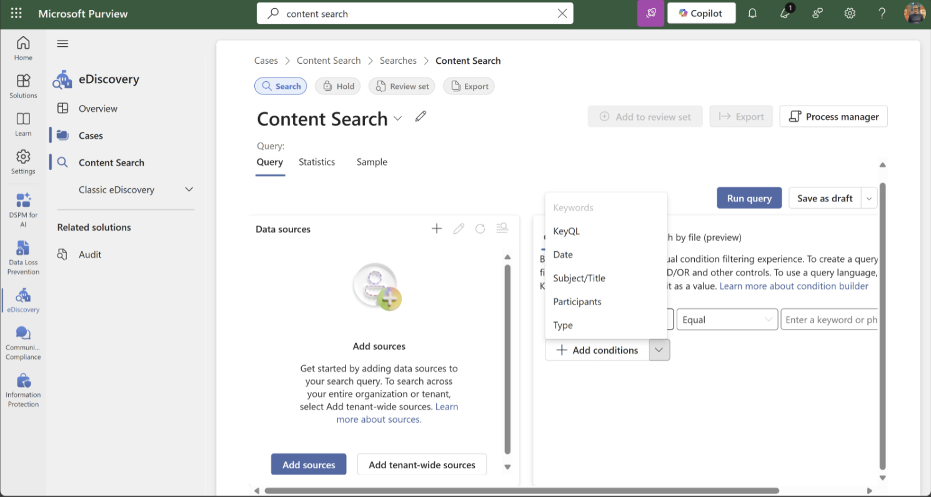The width and height of the screenshot is (931, 497).
Task: Edit data sources with pencil icon
Action: pyautogui.click(x=459, y=229)
